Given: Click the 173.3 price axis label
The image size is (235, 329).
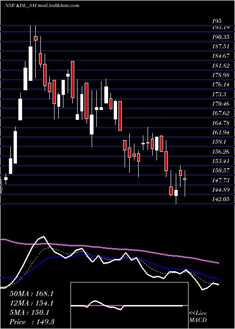Looking at the screenshot, I should [x=219, y=94].
